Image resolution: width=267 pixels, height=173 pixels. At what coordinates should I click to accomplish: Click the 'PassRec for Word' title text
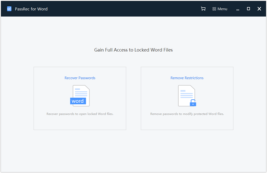tap(31, 9)
